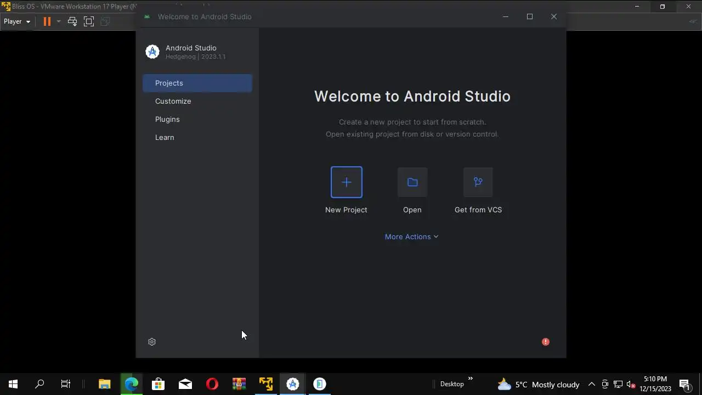This screenshot has width=702, height=395.
Task: Click the Android Studio taskbar icon
Action: 292,384
